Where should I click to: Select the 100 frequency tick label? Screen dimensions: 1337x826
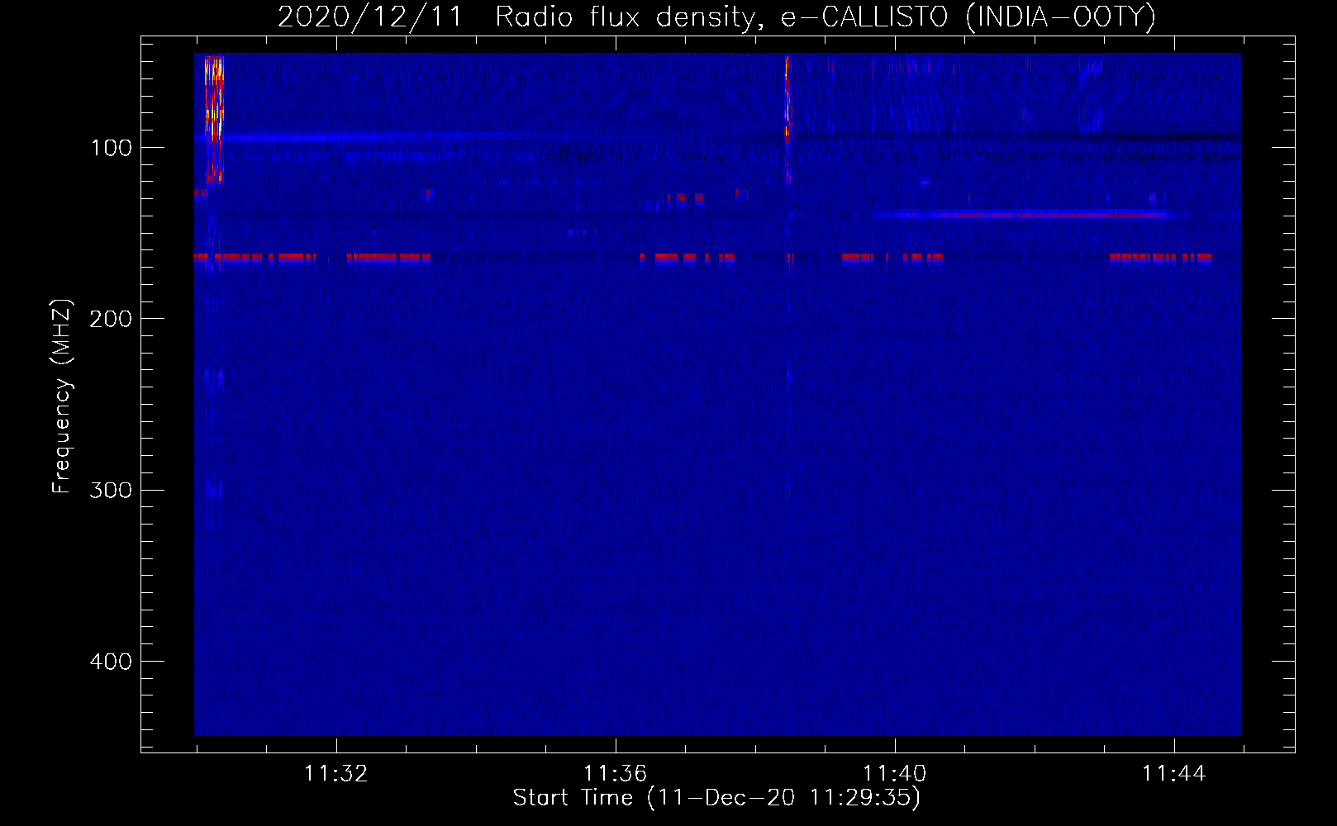click(112, 148)
